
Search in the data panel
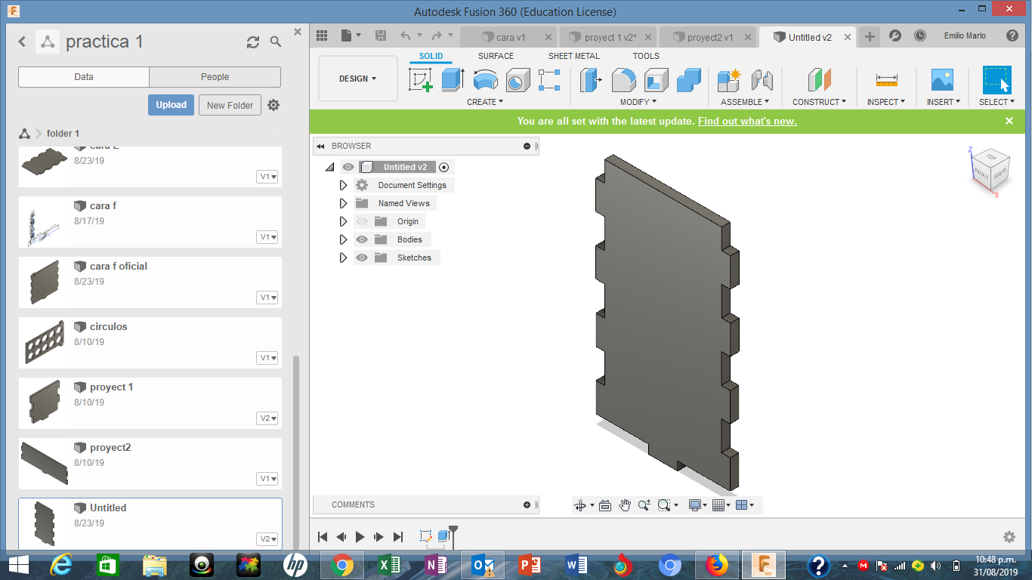tap(276, 42)
